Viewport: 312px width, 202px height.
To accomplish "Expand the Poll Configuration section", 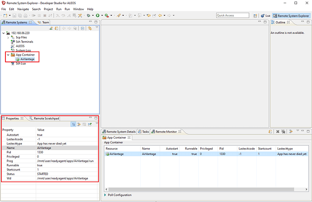I will (105, 195).
